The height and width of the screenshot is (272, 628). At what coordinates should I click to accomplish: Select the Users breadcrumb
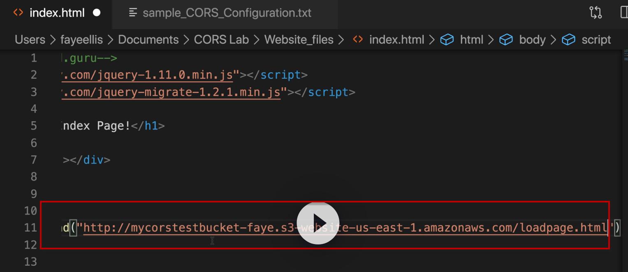30,40
